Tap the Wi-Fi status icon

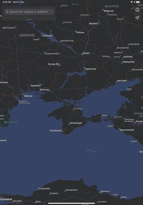click(132, 2)
